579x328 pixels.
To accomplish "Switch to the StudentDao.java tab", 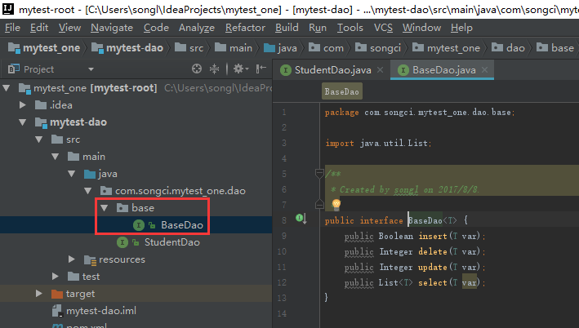I will 332,70.
